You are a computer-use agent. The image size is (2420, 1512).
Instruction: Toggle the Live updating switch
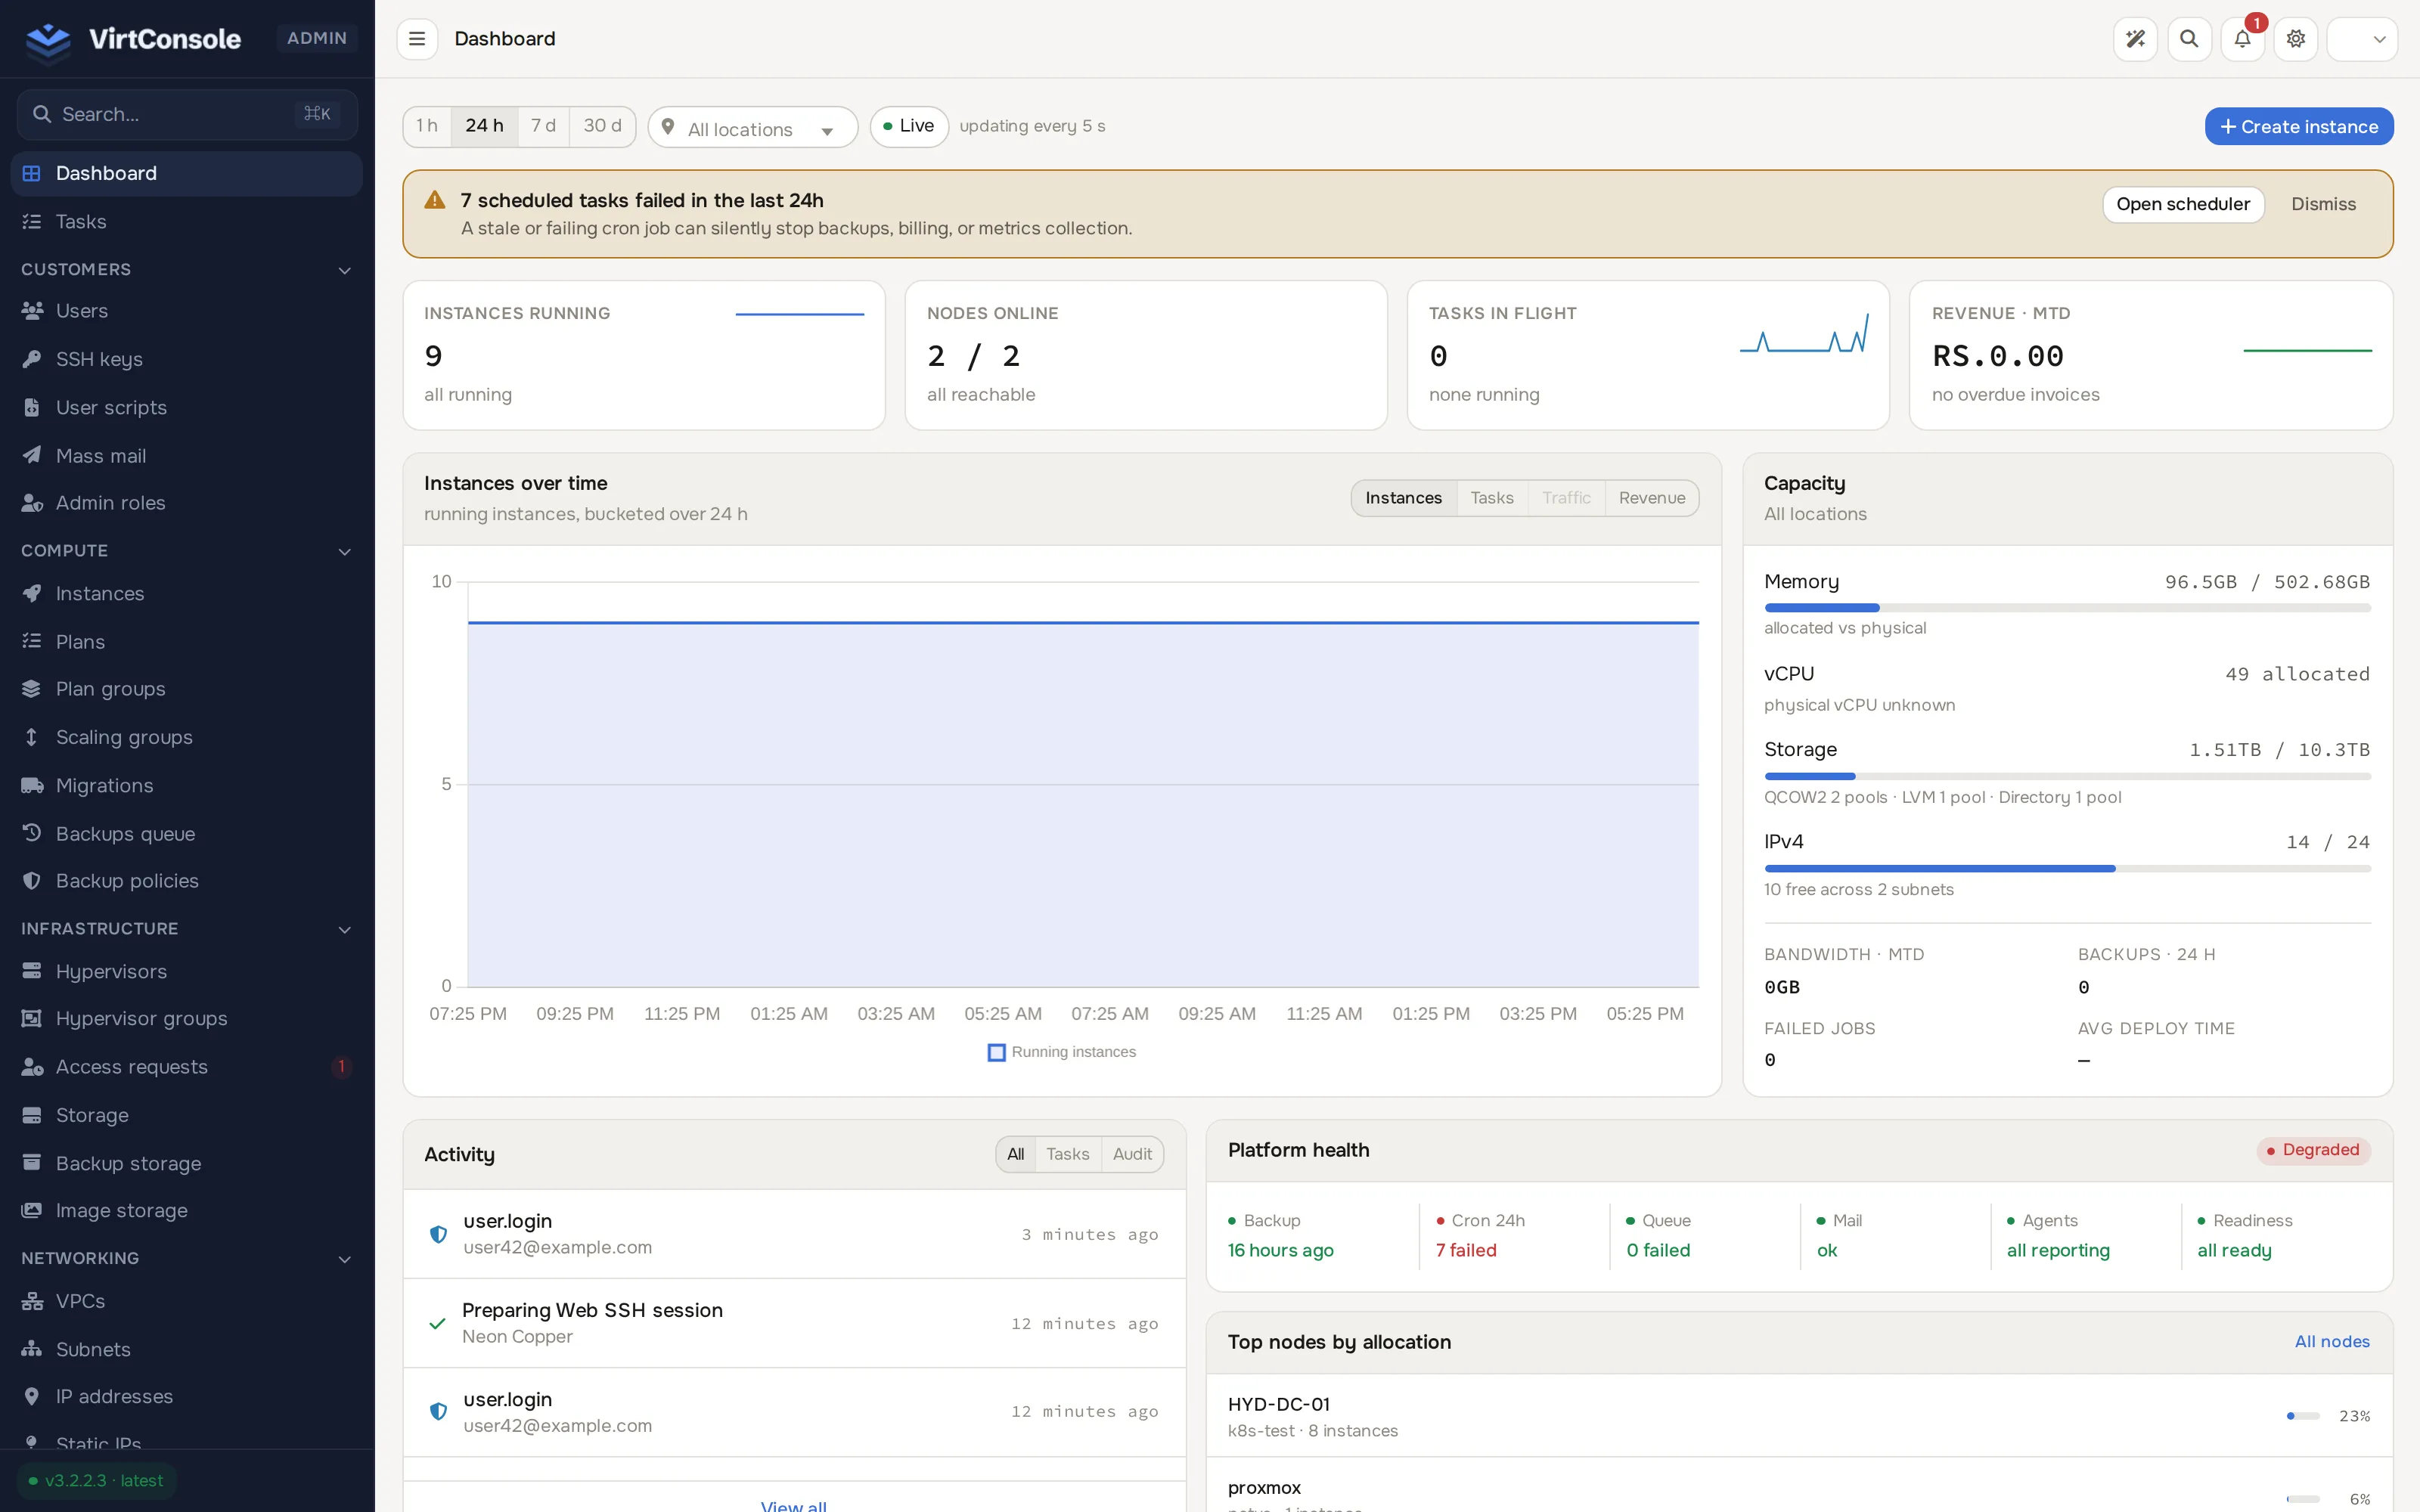908,126
